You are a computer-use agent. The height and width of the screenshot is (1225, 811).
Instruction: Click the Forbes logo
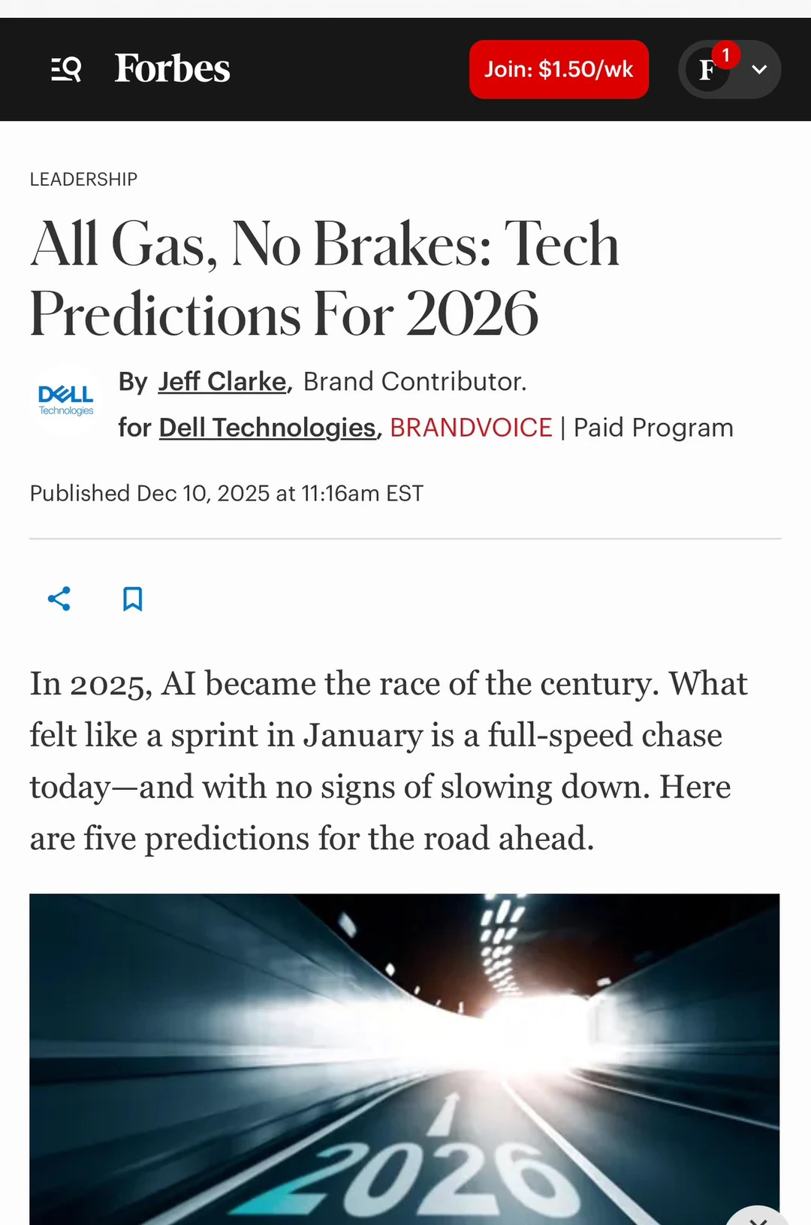click(172, 68)
